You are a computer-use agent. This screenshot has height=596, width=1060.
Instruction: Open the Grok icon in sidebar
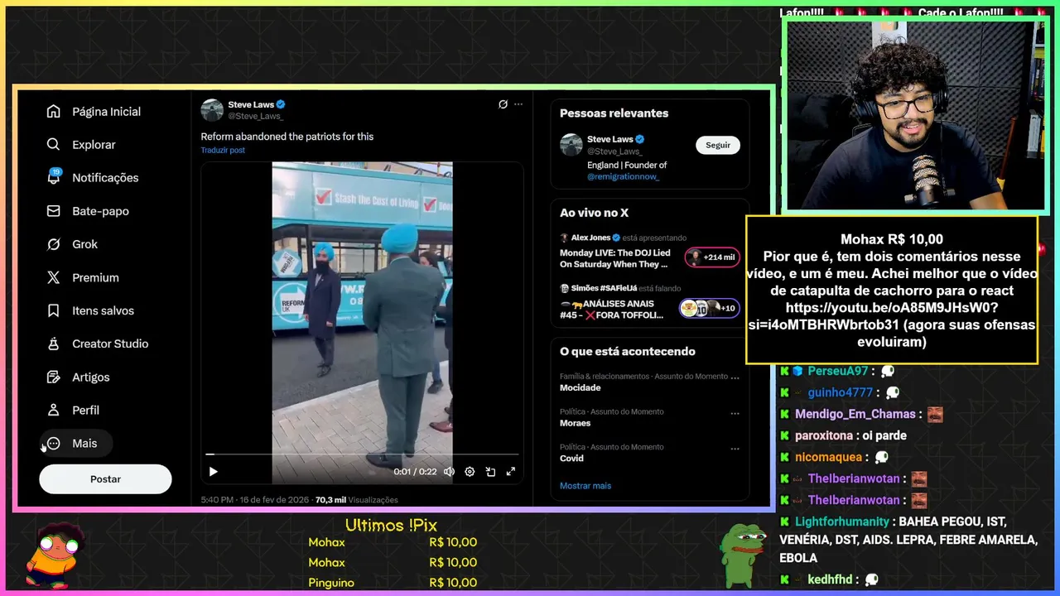pyautogui.click(x=54, y=244)
